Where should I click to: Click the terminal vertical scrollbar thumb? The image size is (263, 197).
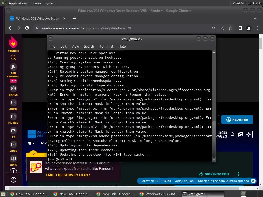pos(214,139)
